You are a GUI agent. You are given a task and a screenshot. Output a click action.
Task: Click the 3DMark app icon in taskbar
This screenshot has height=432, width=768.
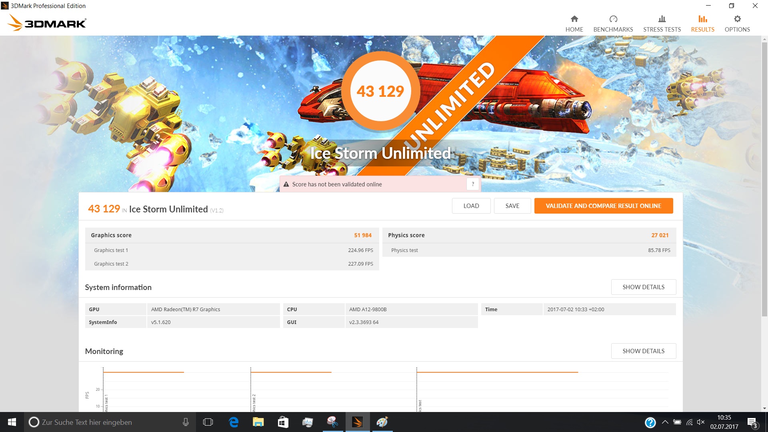click(x=357, y=422)
